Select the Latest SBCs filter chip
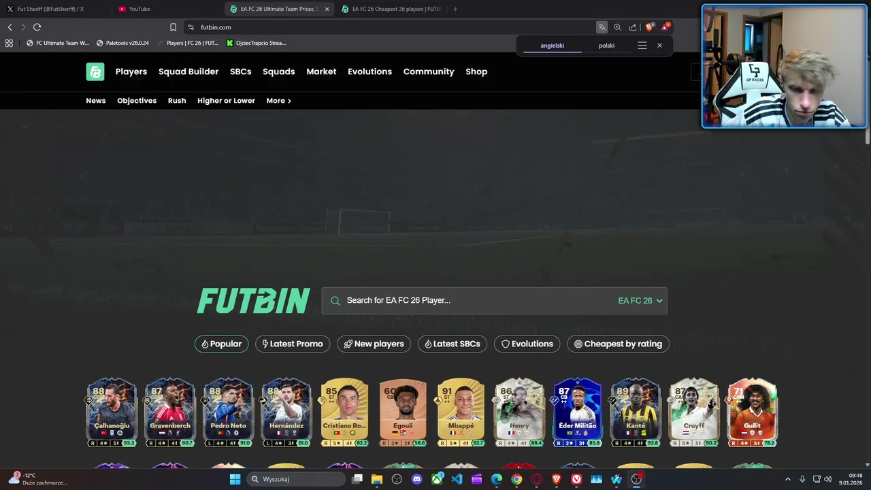 click(x=453, y=344)
